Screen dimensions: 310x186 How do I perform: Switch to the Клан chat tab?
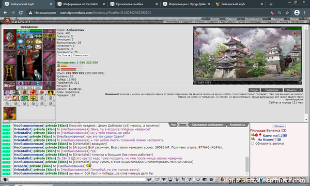point(183,125)
